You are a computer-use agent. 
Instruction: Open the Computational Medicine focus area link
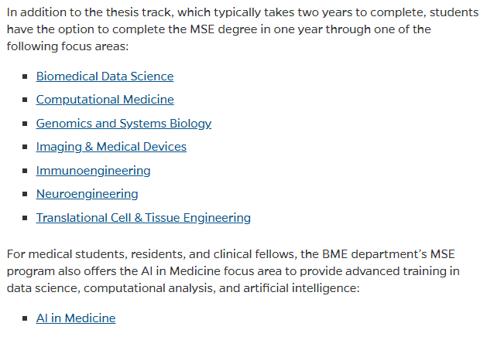[105, 100]
